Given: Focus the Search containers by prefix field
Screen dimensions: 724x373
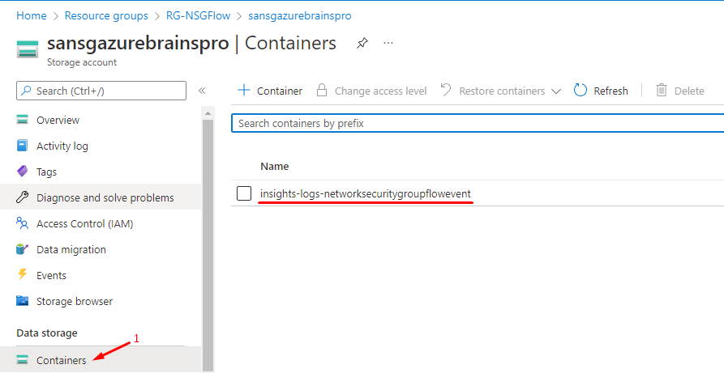Looking at the screenshot, I should tap(478, 124).
